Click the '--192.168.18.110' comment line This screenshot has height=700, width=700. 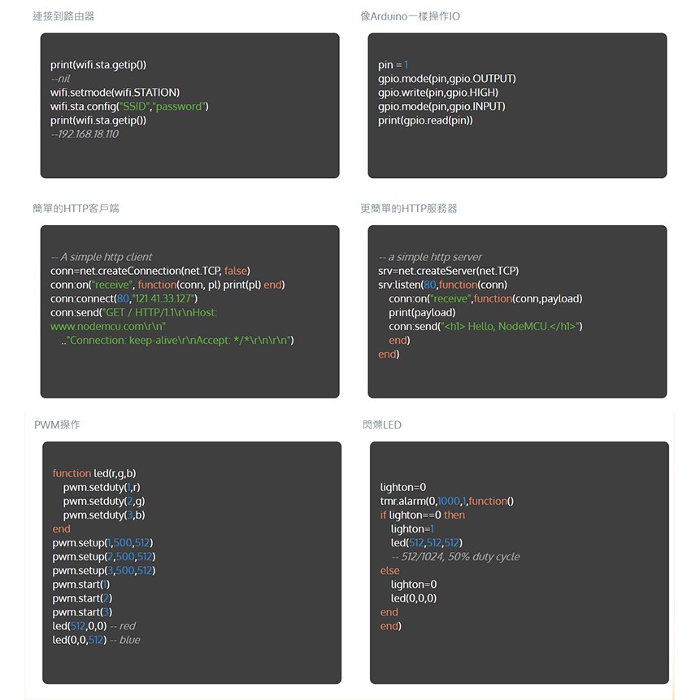tap(85, 134)
